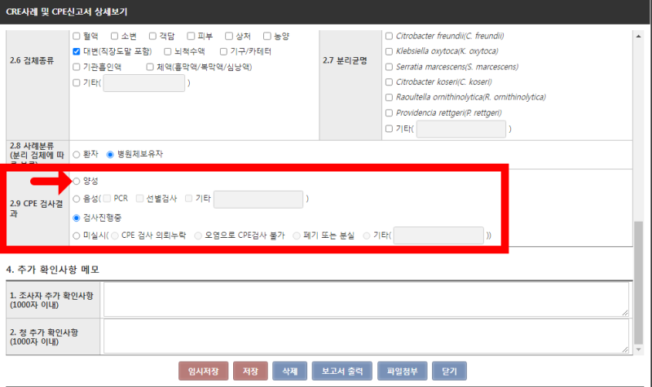Check the 기타 checkbox under 검체종류
The width and height of the screenshot is (652, 387).
tap(77, 83)
